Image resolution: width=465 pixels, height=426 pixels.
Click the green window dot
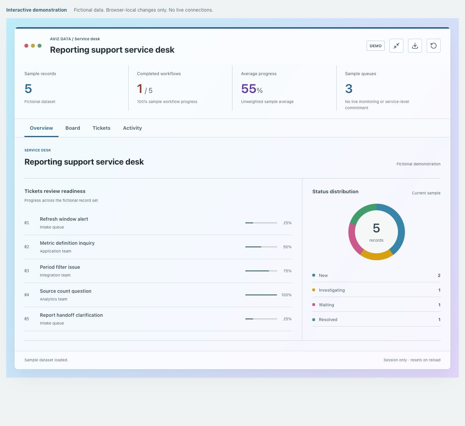(x=40, y=46)
